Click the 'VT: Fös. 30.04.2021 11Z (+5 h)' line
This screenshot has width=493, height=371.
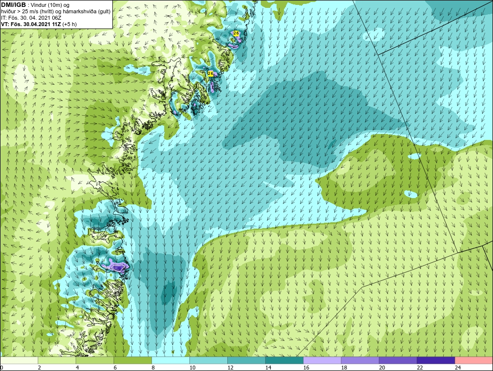click(38, 24)
